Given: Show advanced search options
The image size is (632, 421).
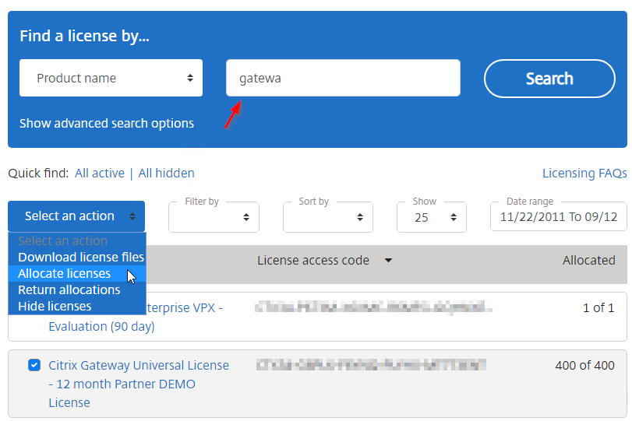Looking at the screenshot, I should [x=107, y=123].
